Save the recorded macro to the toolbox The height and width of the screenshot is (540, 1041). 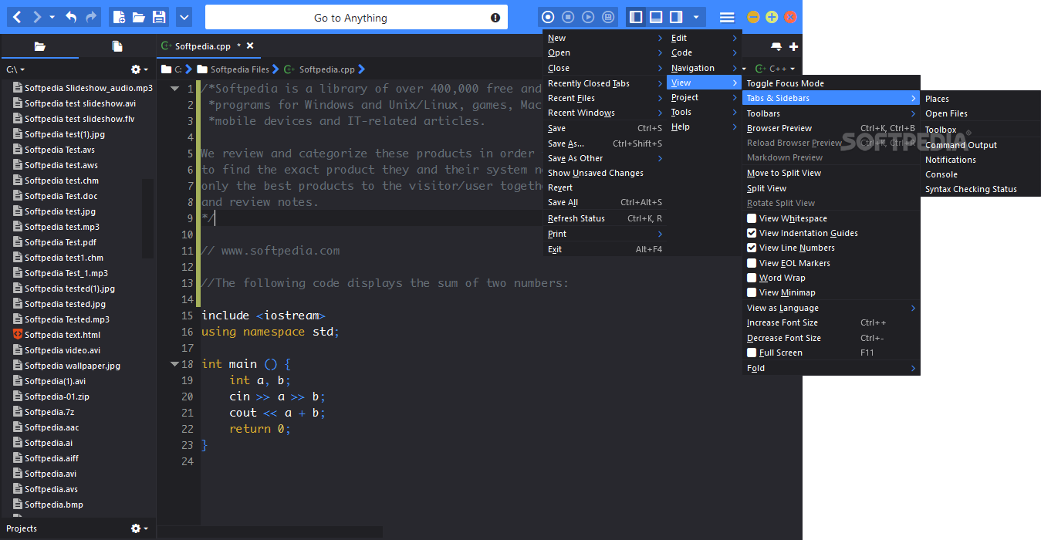click(x=608, y=17)
